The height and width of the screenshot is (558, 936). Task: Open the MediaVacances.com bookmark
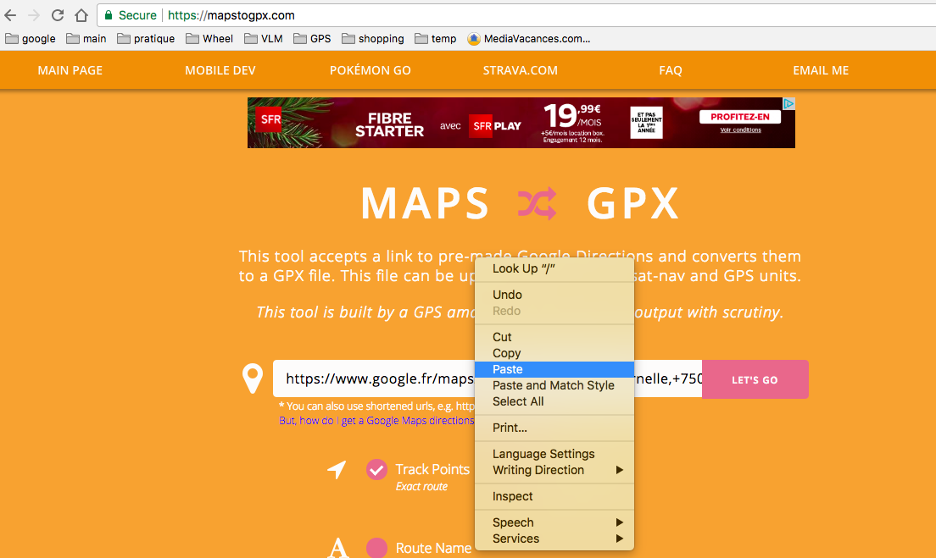click(529, 39)
